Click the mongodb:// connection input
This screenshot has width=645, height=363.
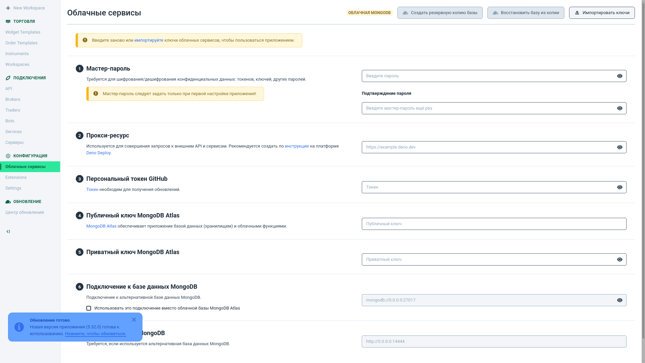coord(494,300)
